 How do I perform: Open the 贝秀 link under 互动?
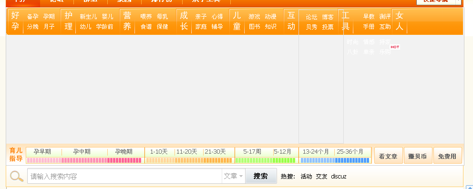coord(312,27)
